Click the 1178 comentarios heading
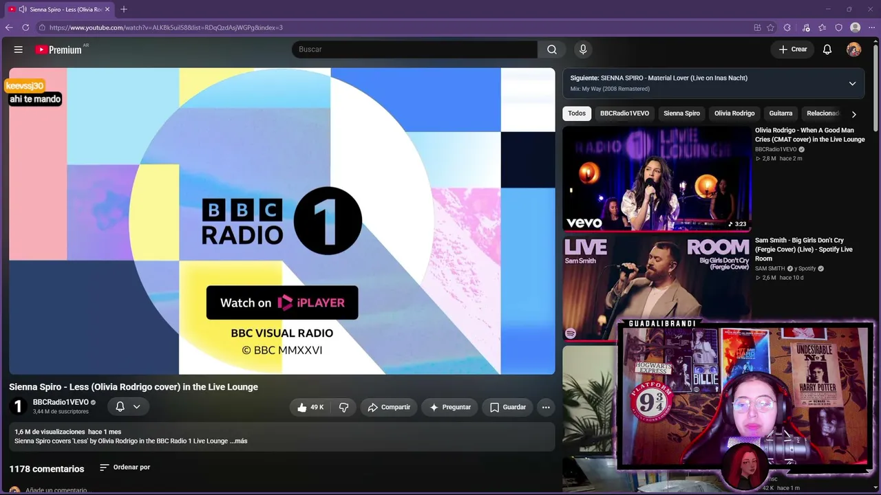The image size is (881, 495). tap(47, 469)
